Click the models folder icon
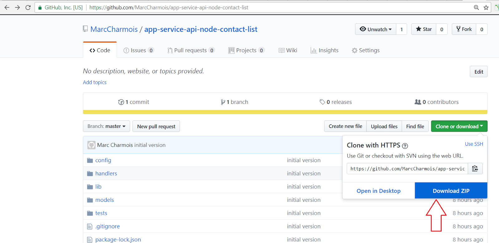The image size is (499, 243). [90, 200]
